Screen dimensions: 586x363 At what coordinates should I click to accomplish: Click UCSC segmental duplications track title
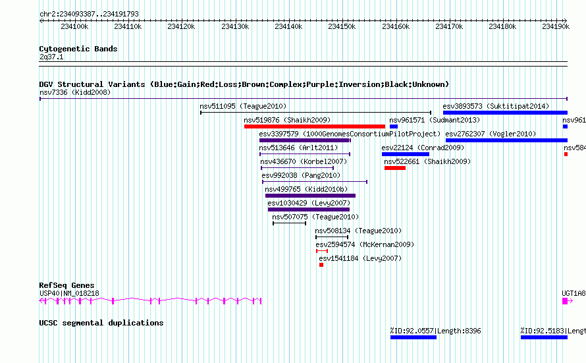point(101,323)
